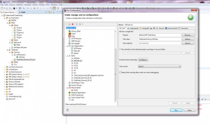Open the Test runner JUnit 5 dropdown

[159, 66]
